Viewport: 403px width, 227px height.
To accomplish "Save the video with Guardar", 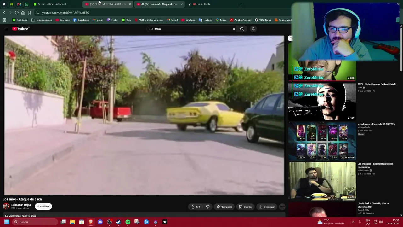I will click(245, 207).
